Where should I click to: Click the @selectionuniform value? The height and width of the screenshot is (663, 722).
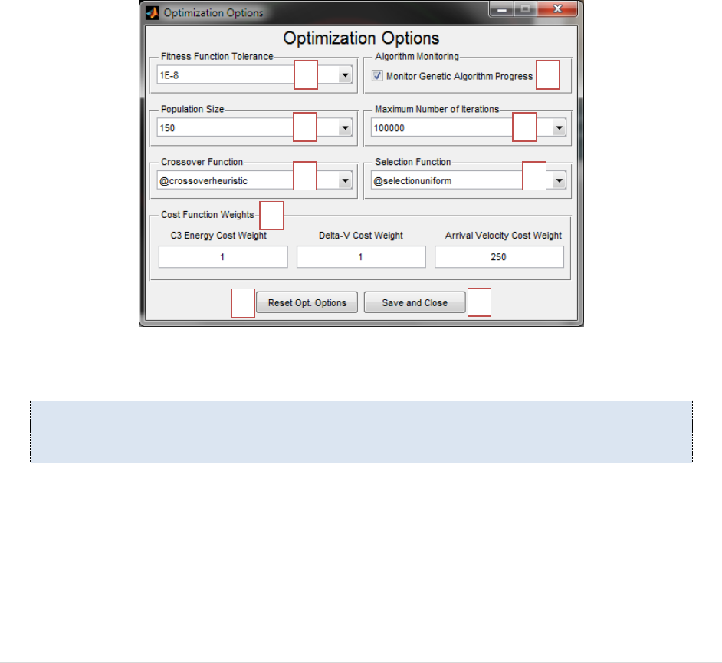coord(412,181)
